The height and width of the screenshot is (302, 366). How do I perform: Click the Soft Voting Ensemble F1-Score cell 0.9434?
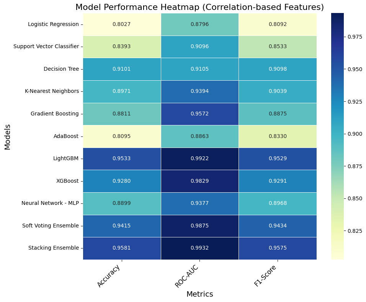278,226
